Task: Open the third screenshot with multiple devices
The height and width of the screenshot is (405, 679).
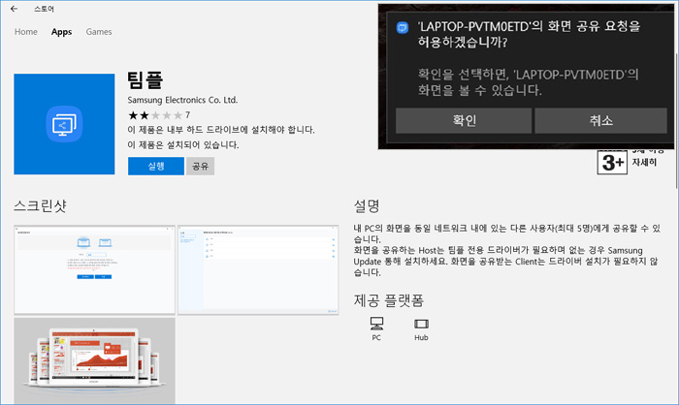Action: 94,360
